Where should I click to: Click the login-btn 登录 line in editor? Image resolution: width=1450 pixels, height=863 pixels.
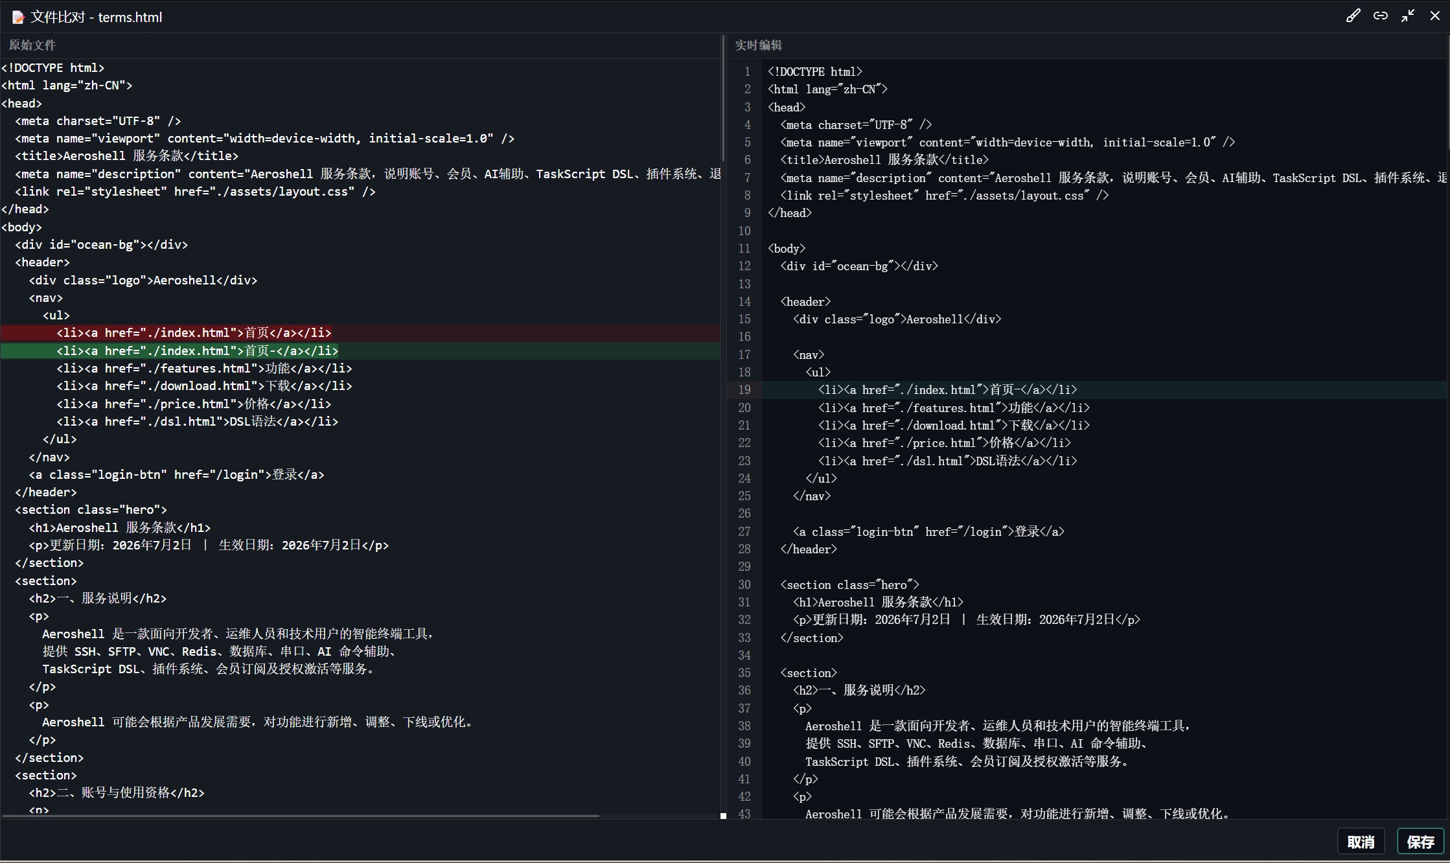928,532
